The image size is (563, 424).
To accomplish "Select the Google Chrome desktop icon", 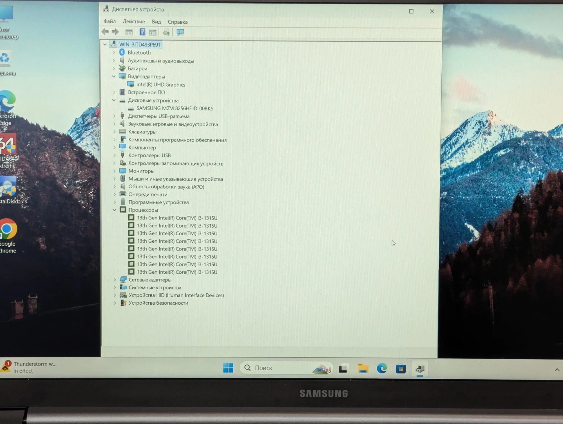I will point(8,236).
